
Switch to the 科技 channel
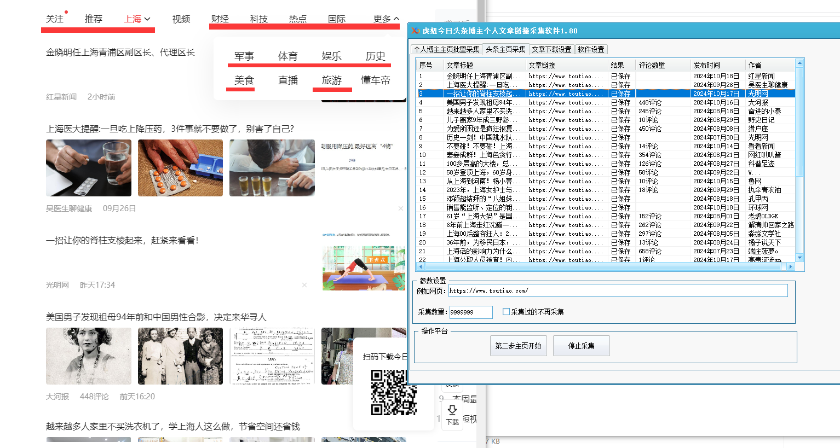point(259,19)
